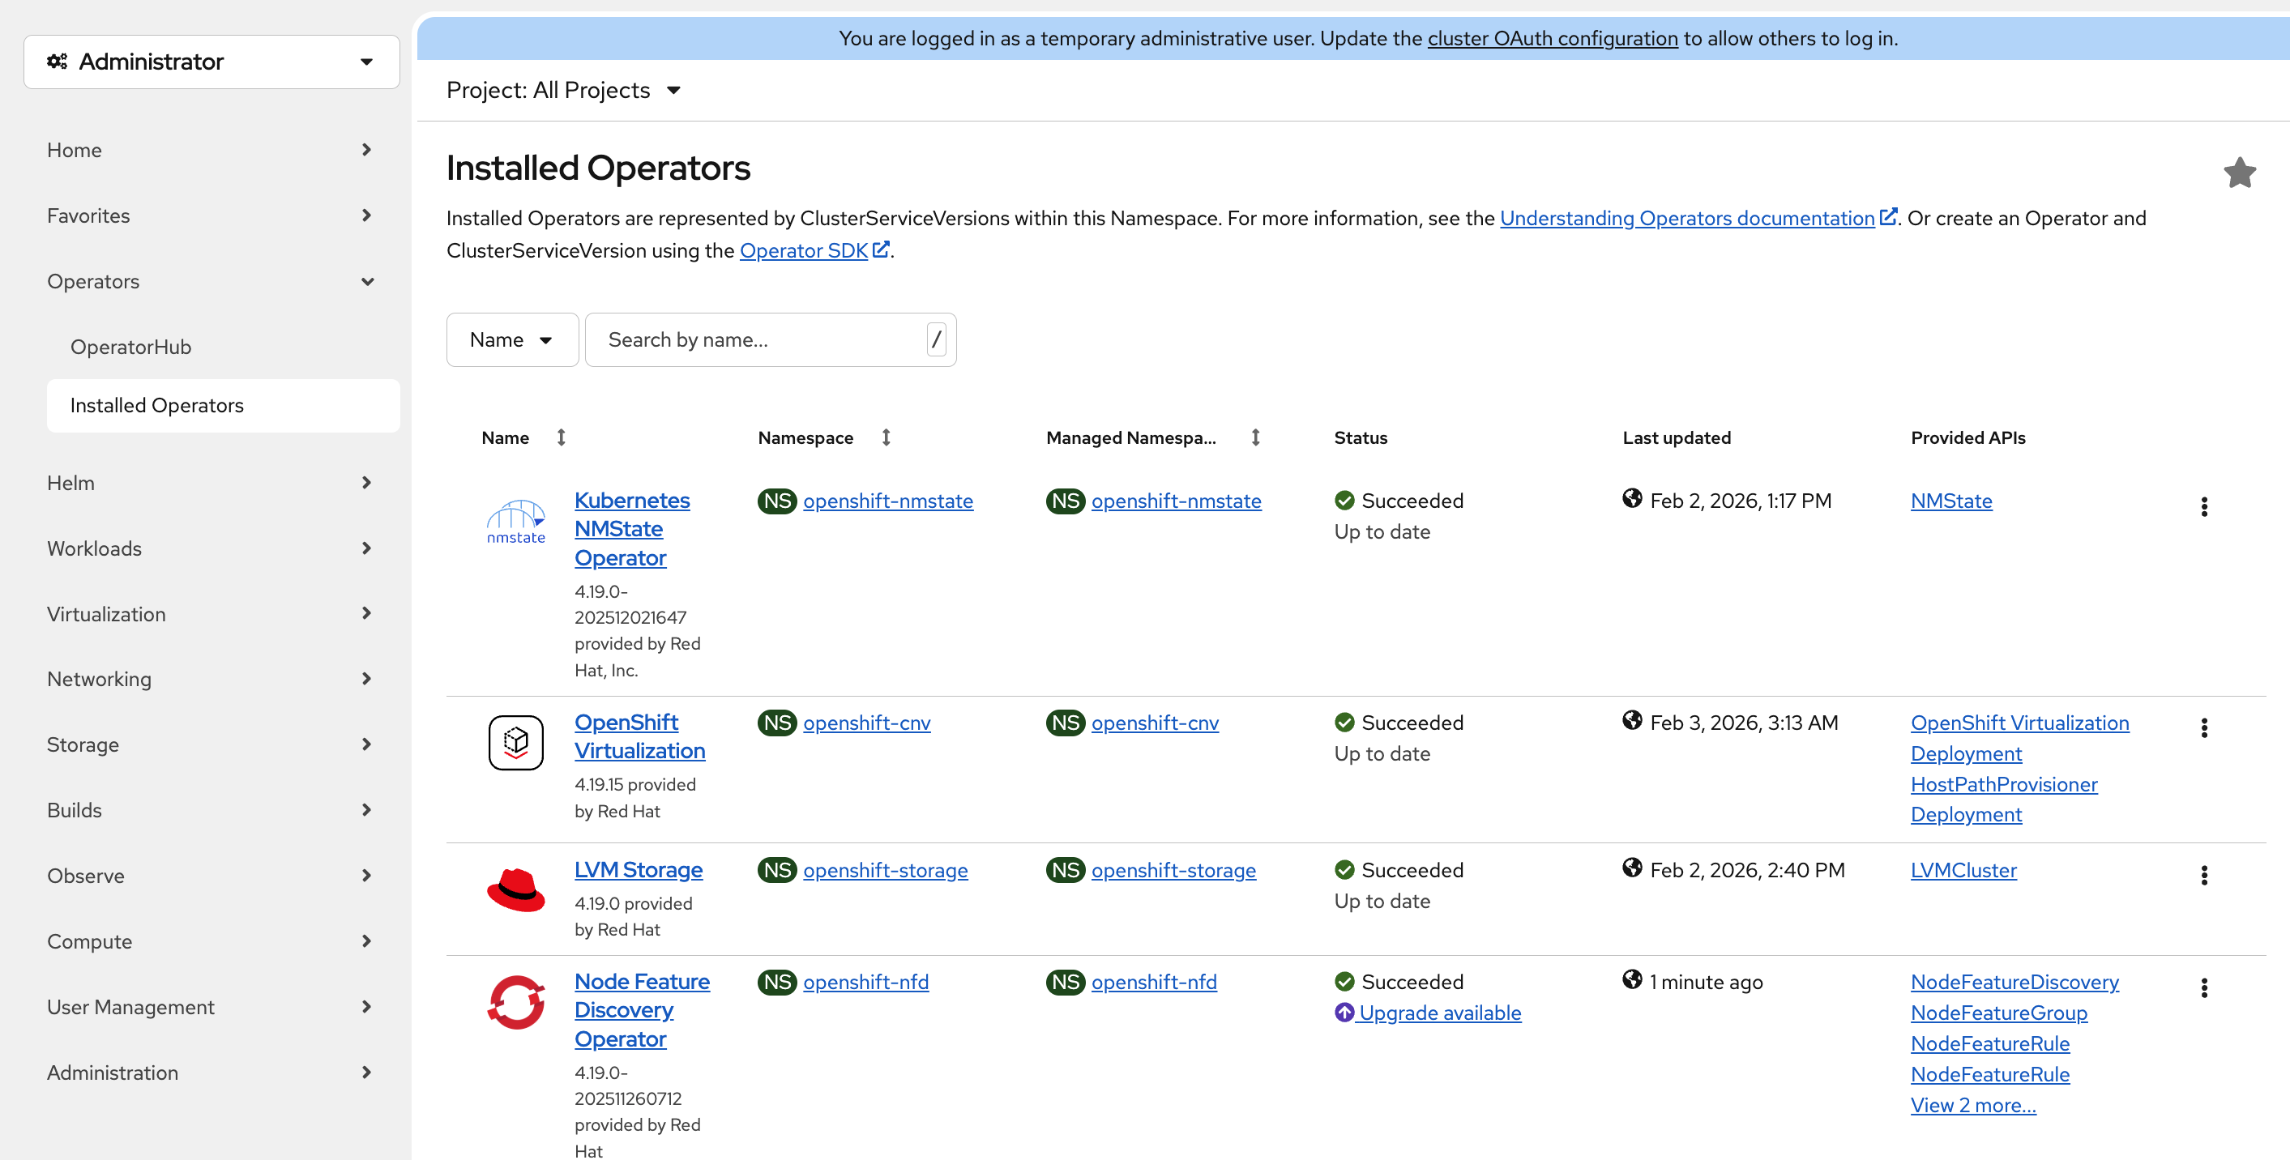Click globe icon beside Feb 3, 2026, 3:13 AM
This screenshot has width=2290, height=1160.
[x=1632, y=720]
